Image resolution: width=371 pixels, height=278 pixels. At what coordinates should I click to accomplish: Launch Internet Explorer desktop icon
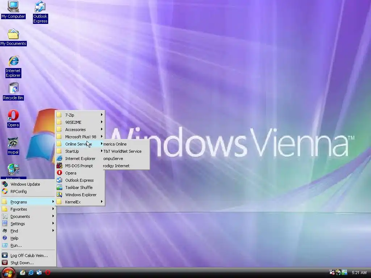(x=13, y=67)
